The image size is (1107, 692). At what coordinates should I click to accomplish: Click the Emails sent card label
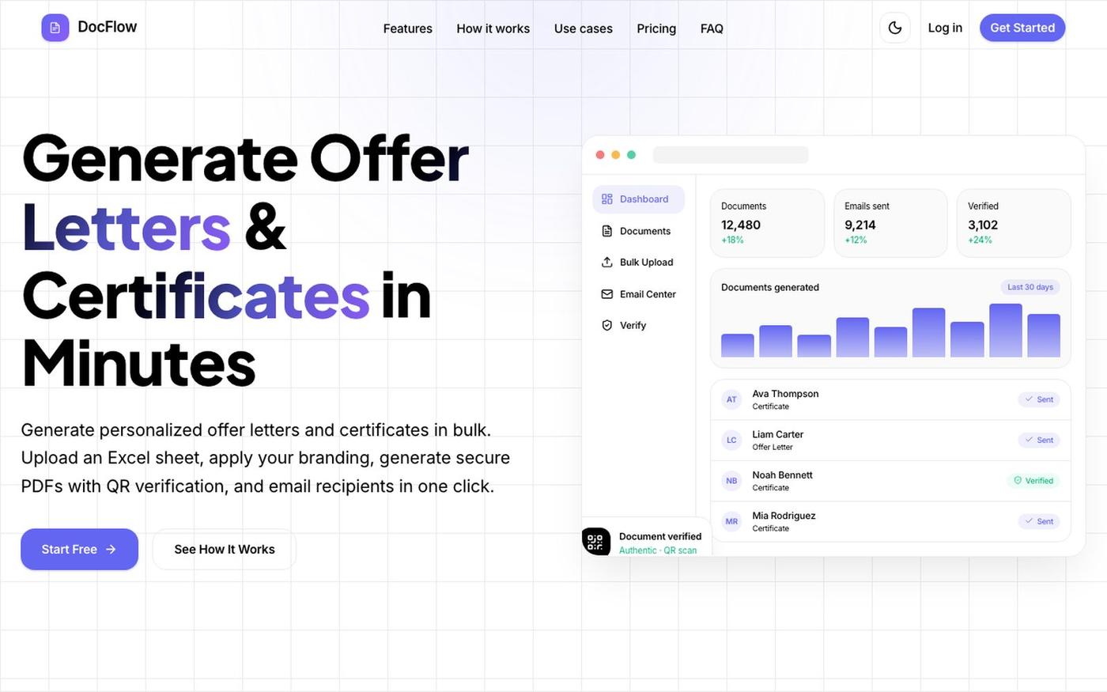click(x=867, y=206)
